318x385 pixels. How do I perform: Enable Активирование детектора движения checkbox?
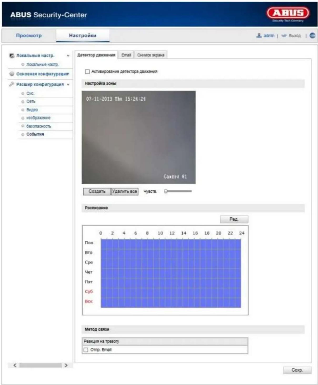[87, 72]
